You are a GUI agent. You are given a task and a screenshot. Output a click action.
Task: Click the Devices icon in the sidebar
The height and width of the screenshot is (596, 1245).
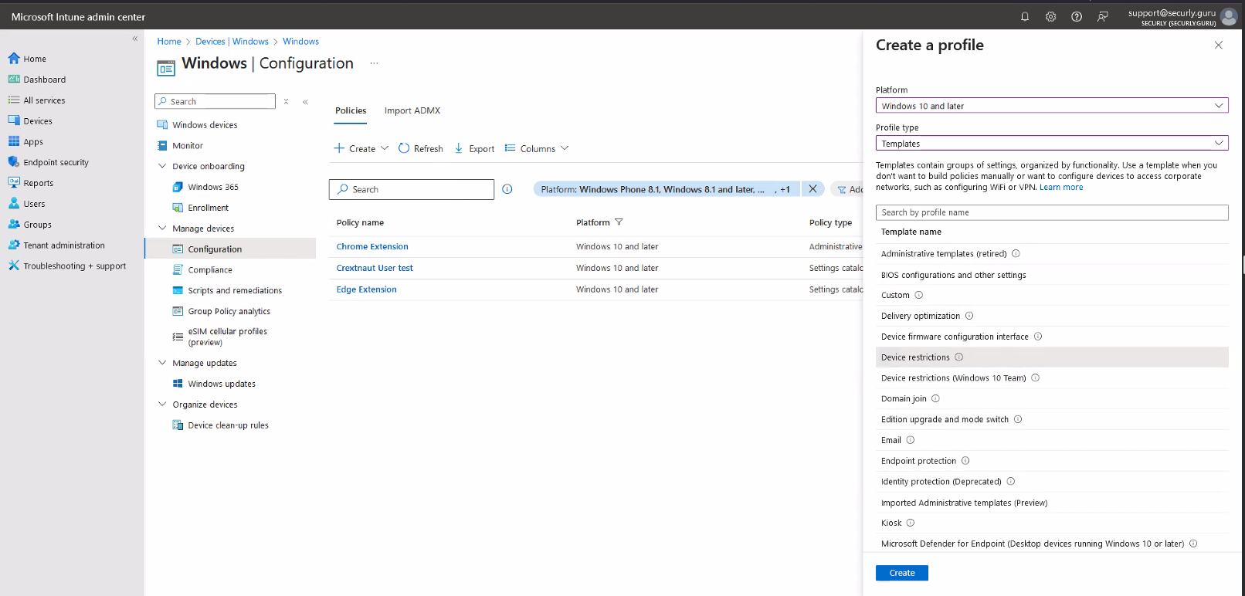pos(14,121)
